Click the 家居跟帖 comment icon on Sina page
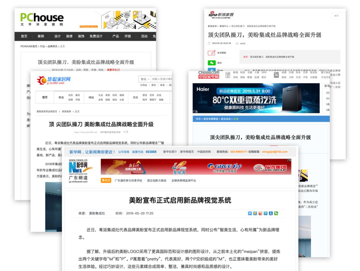Screen dimensions: 360x271 (x=211, y=53)
